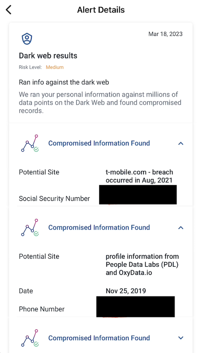
Task: Tap the second Compromised Information Found heading
Action: tap(99, 228)
